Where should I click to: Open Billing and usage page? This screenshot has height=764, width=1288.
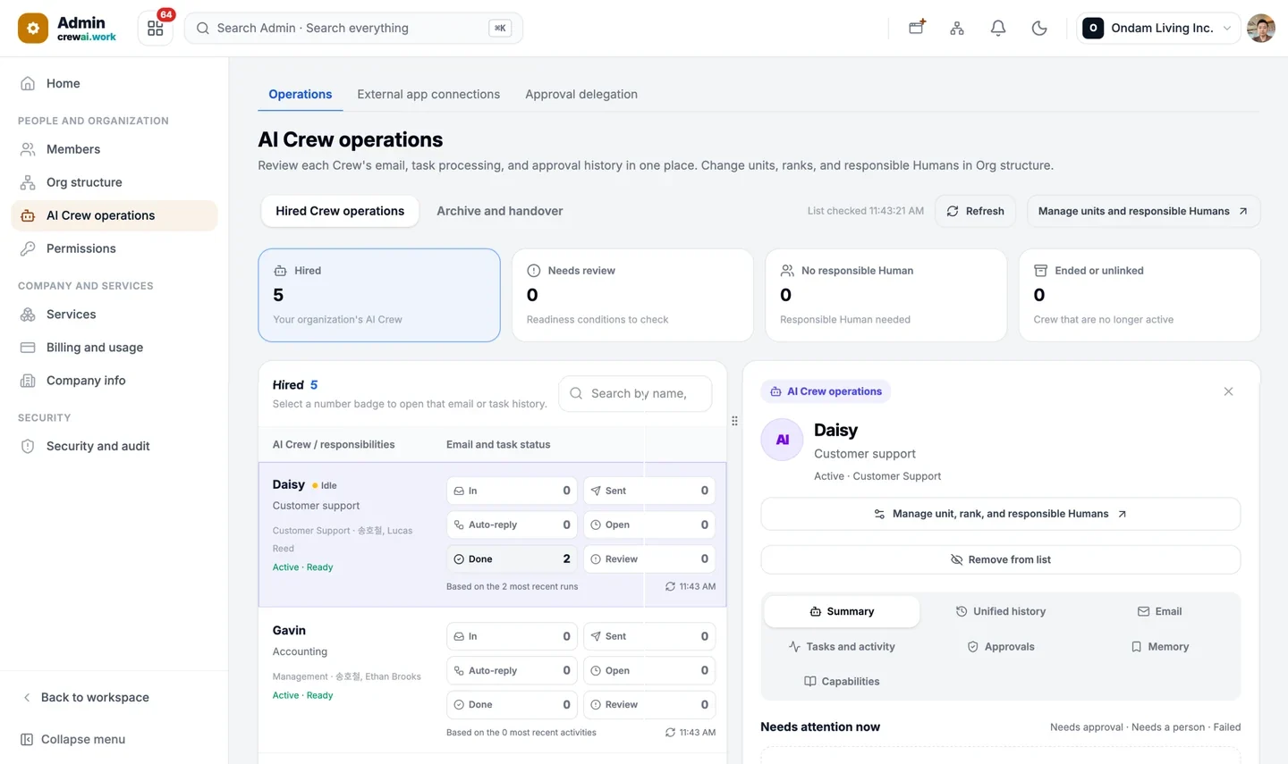[x=114, y=348]
